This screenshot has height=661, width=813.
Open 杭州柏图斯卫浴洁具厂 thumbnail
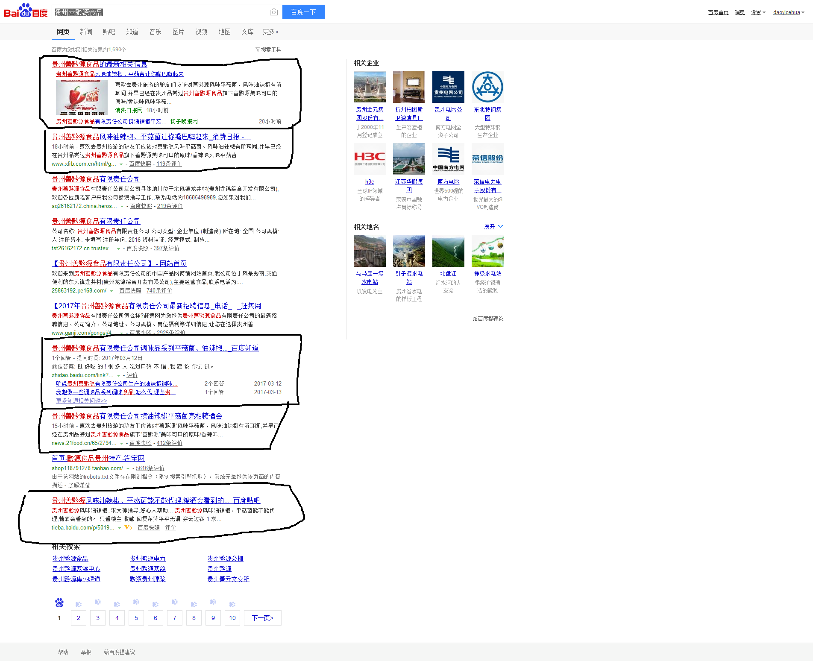[409, 87]
